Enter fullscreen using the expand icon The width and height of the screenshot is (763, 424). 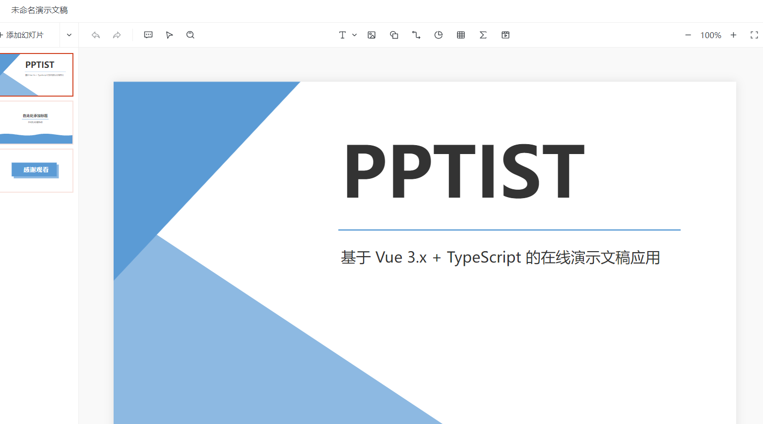coord(754,35)
